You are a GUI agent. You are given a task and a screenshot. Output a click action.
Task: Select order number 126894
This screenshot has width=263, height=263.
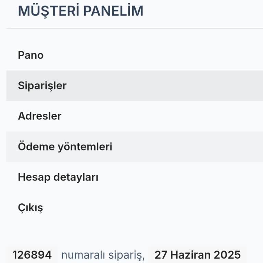pyautogui.click(x=32, y=255)
